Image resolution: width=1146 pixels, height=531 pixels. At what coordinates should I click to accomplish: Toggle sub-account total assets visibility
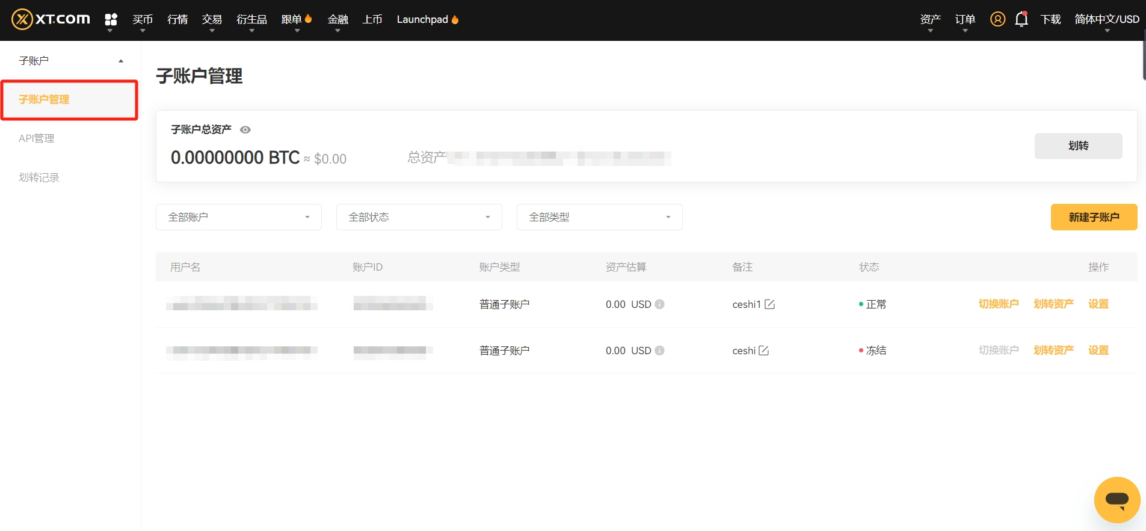245,130
